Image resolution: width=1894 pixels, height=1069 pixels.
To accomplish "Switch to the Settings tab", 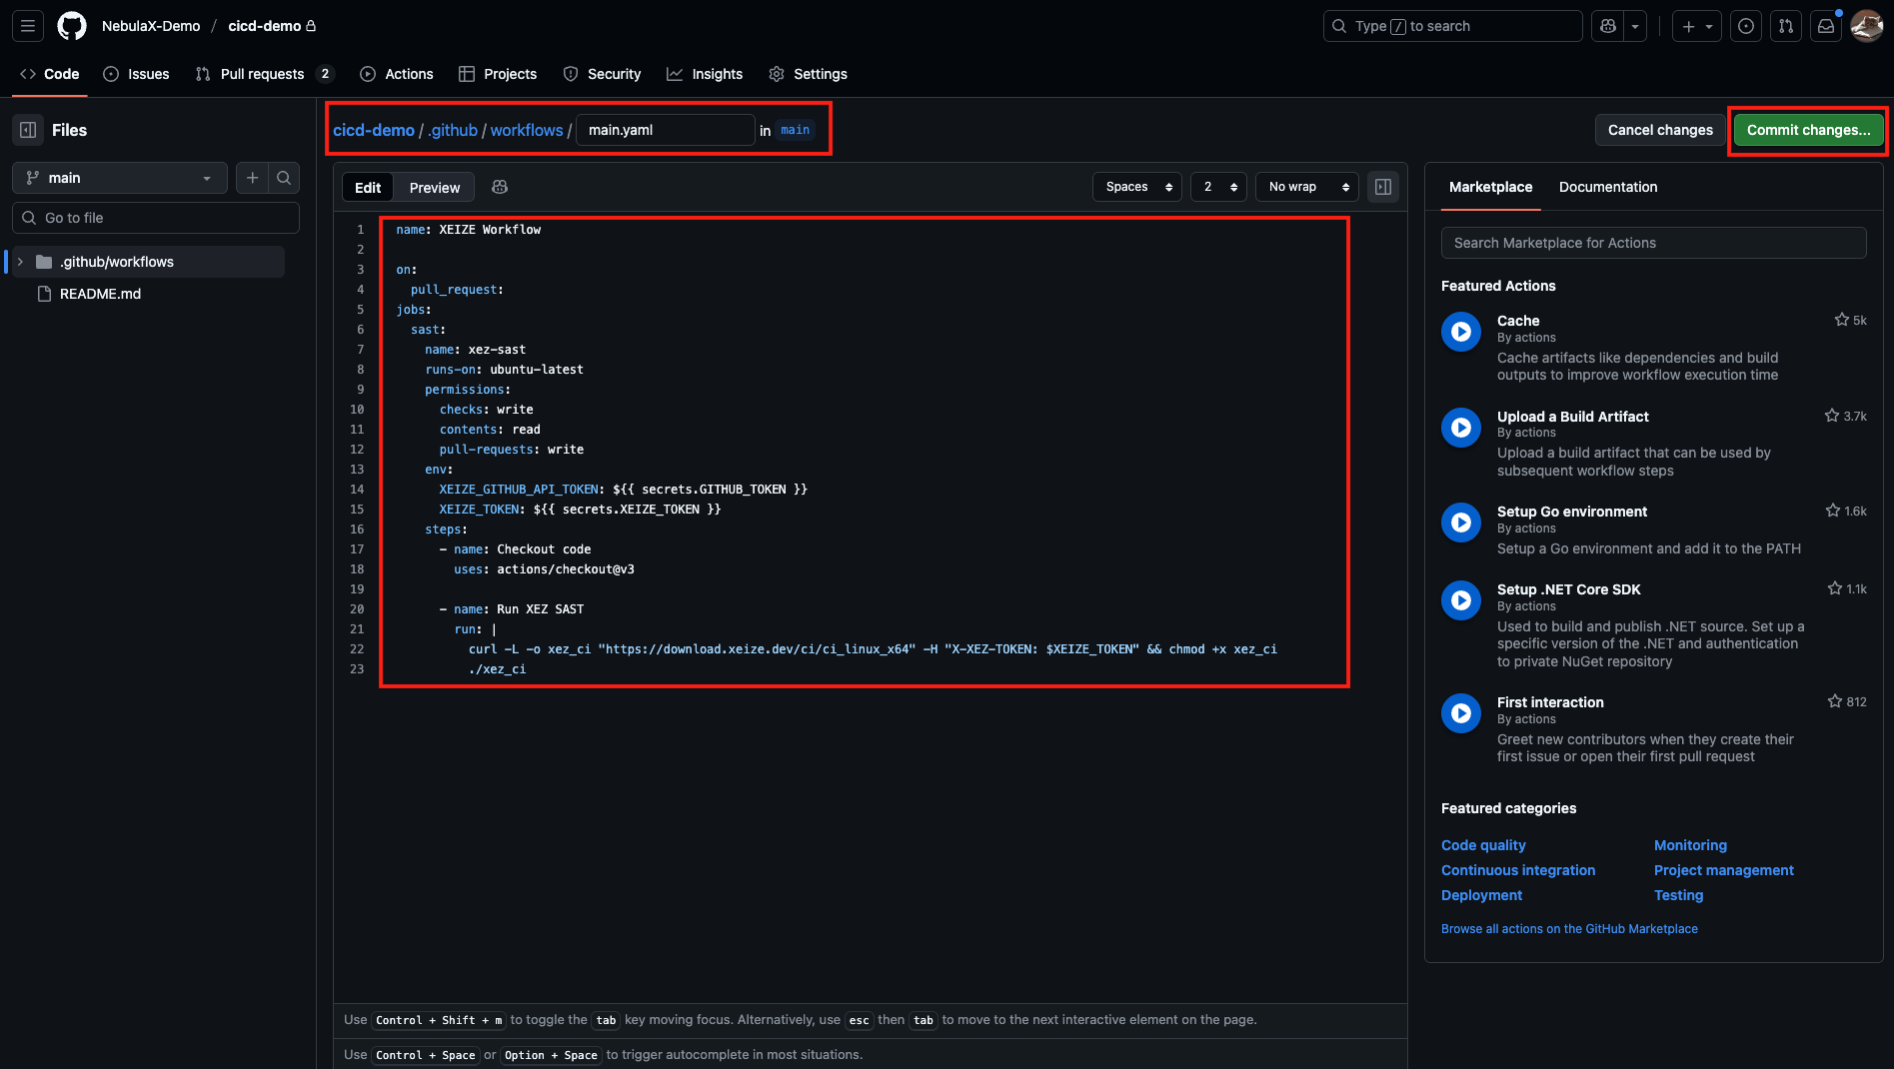I will [808, 74].
